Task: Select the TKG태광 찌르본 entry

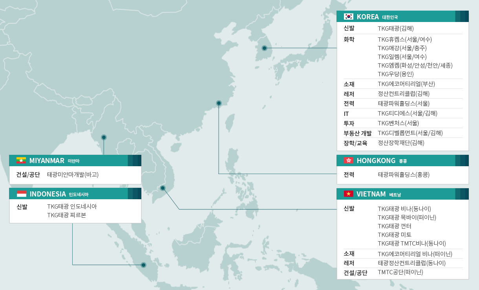Action: 66,215
